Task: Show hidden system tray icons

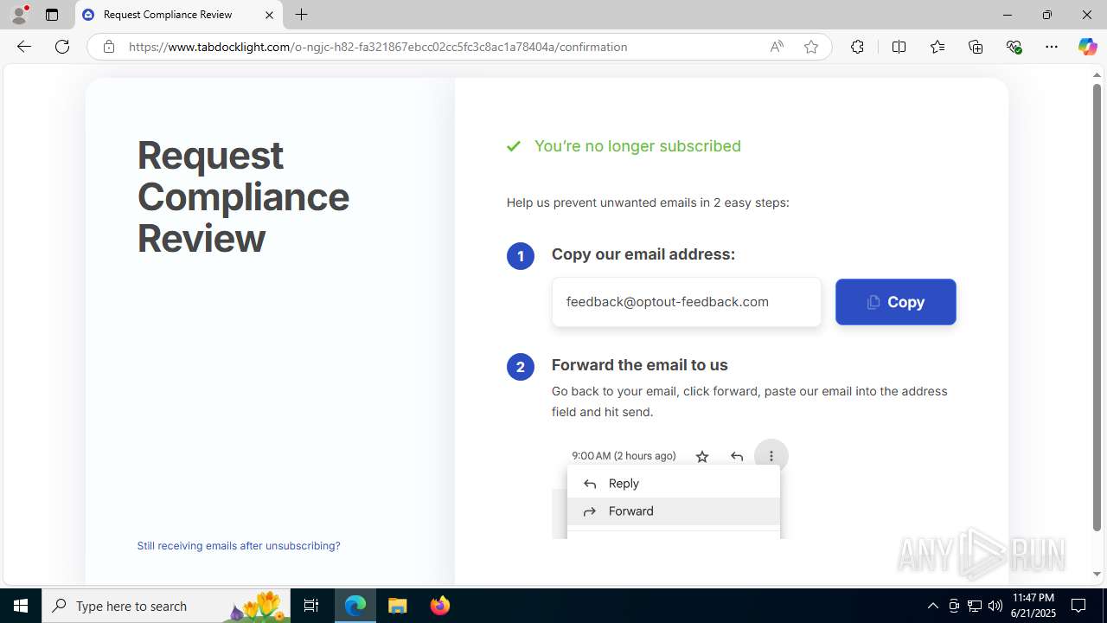Action: pyautogui.click(x=932, y=606)
